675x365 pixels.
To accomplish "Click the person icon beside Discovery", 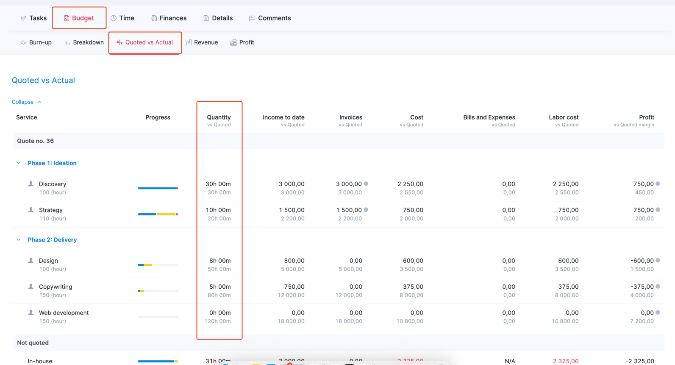I will pos(31,184).
